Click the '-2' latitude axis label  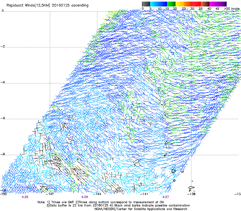(x=3, y=46)
